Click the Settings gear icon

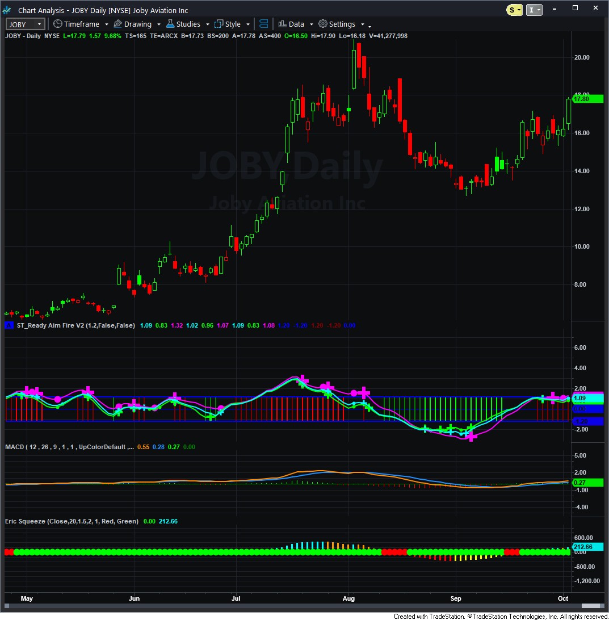[x=322, y=24]
